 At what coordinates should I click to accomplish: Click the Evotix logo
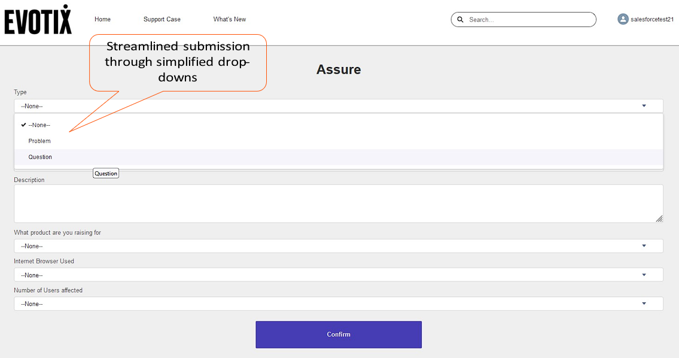click(x=38, y=20)
